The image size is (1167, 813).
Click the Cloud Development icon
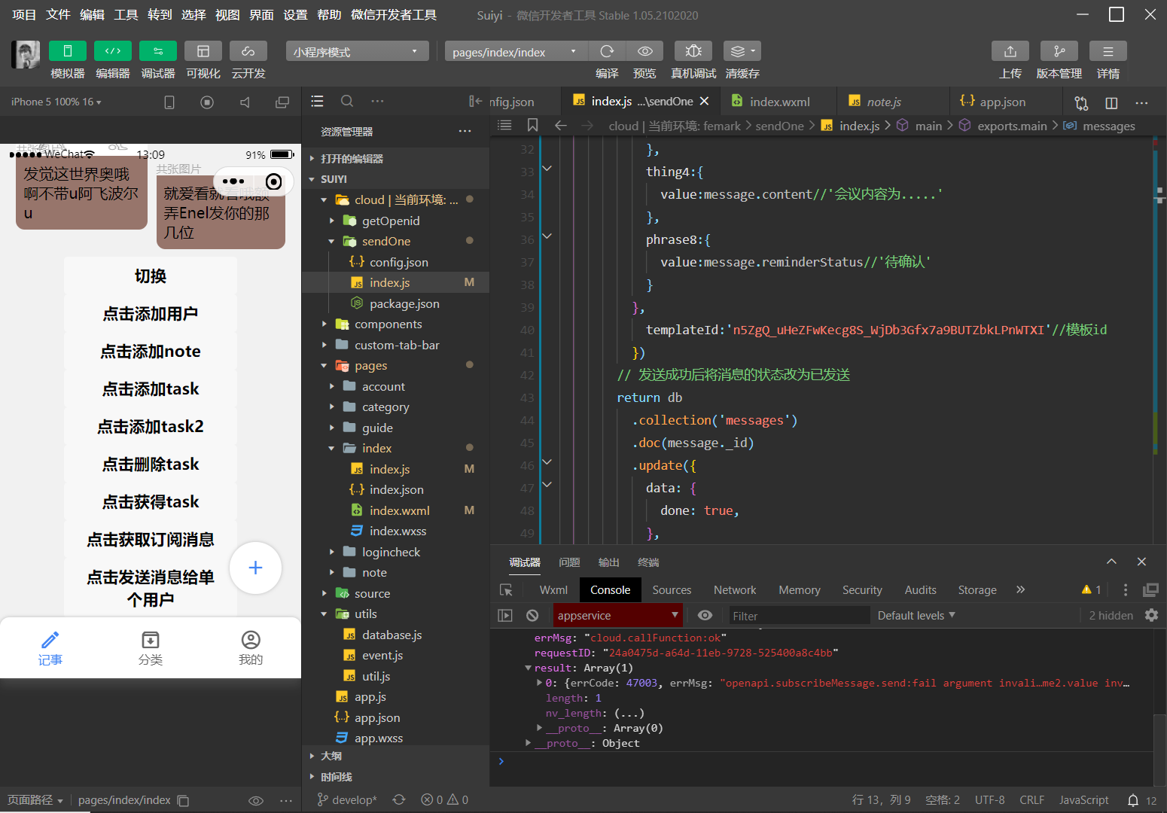pyautogui.click(x=248, y=51)
